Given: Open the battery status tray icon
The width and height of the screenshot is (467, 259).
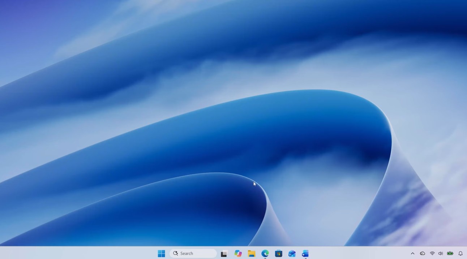Looking at the screenshot, I should click(450, 253).
